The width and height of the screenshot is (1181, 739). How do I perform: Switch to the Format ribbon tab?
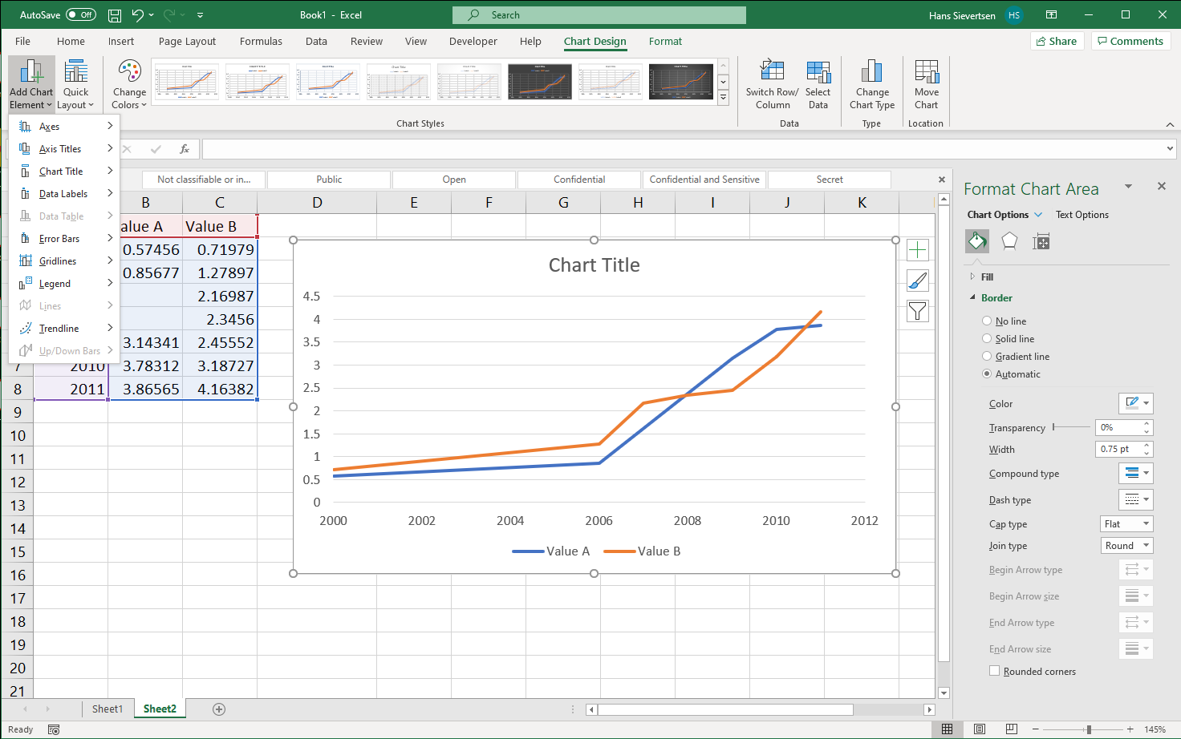665,41
